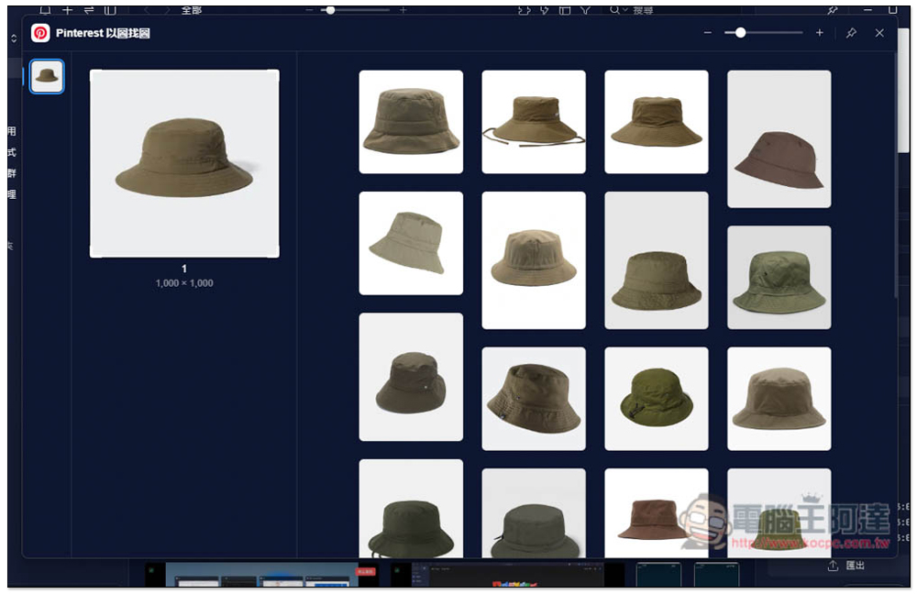Click the large source hat preview image
Viewport: 917px width, 594px height.
click(184, 163)
